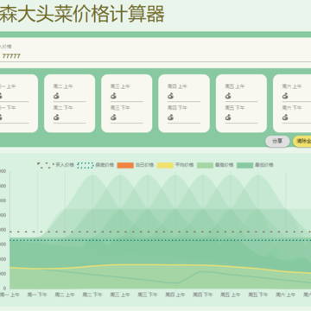Click the orange 当日价格 legend swatch
This screenshot has height=311, width=311.
click(x=125, y=165)
